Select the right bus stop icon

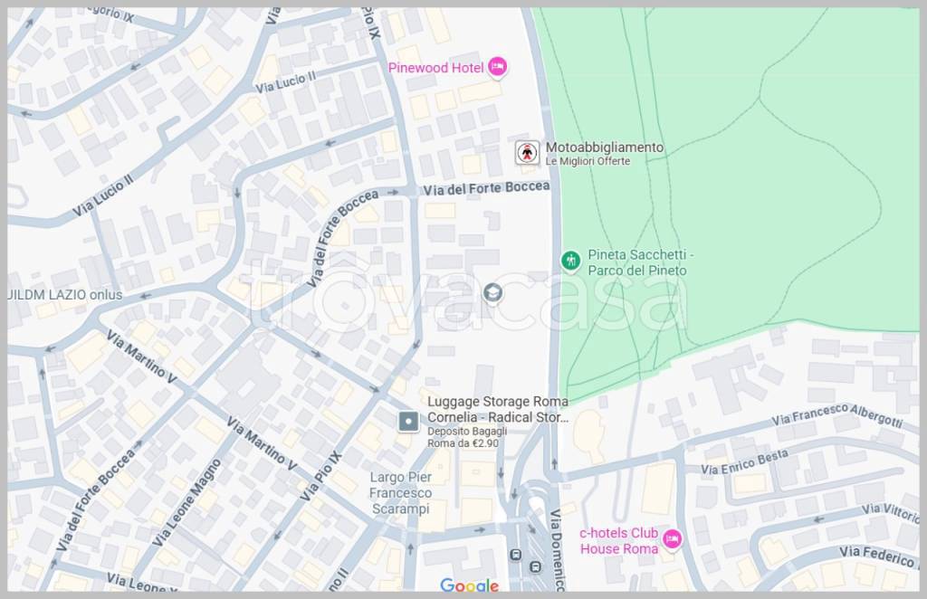click(535, 566)
